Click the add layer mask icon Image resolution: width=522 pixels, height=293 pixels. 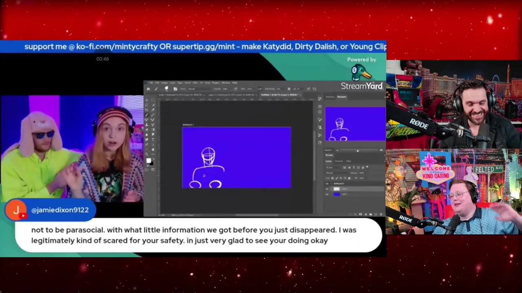(361, 214)
